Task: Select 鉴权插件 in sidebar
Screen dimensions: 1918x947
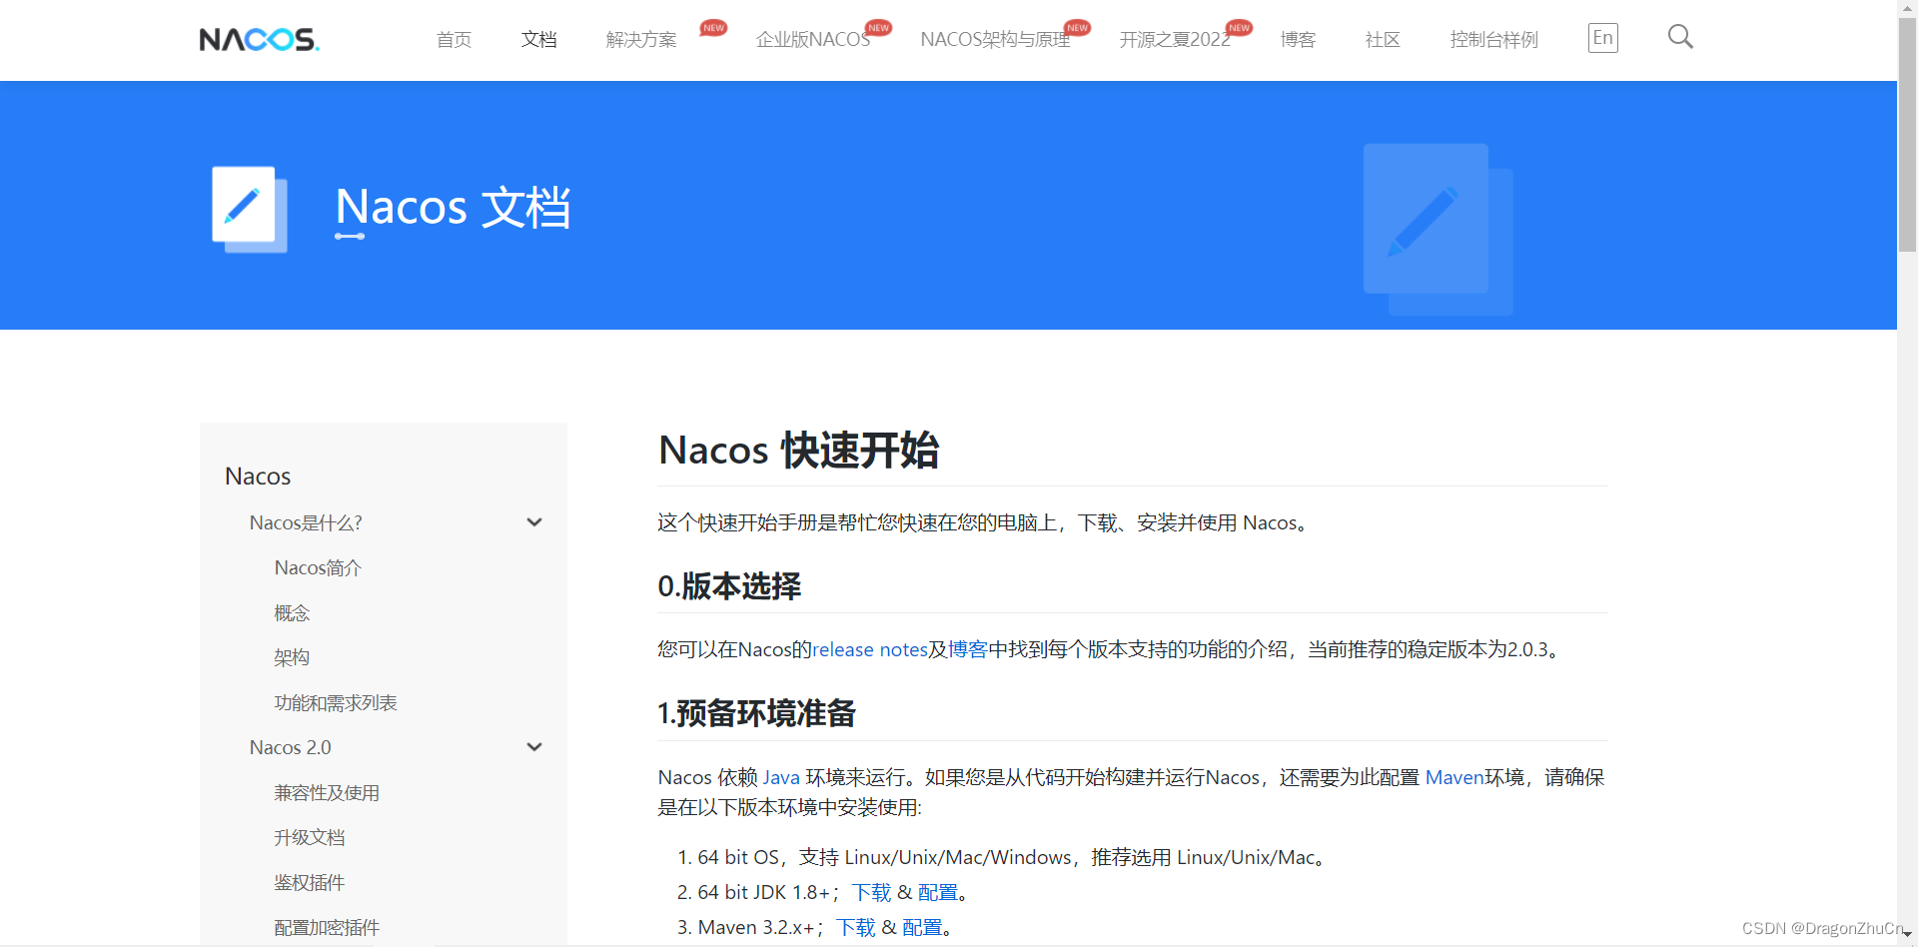Action: [310, 882]
